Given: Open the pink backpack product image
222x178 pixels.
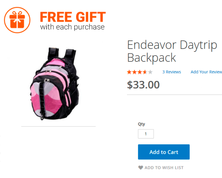Looking at the screenshot, I should pyautogui.click(x=54, y=84).
